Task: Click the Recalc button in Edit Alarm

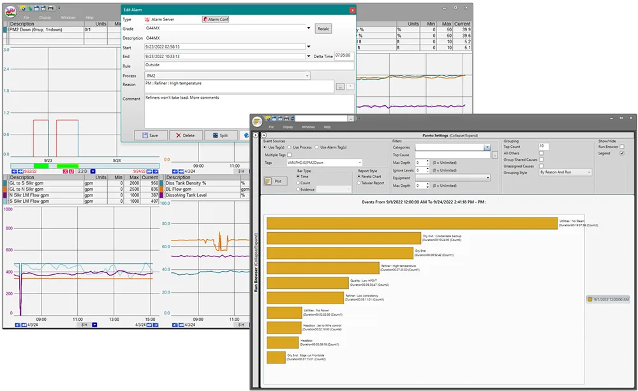Action: click(x=325, y=28)
